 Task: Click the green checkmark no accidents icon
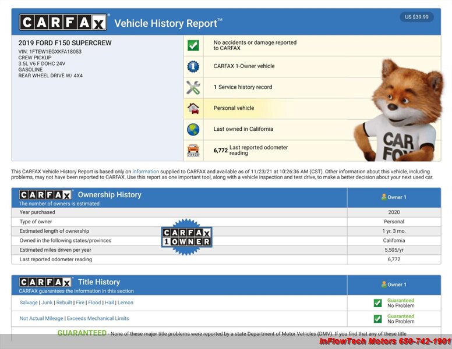click(193, 45)
